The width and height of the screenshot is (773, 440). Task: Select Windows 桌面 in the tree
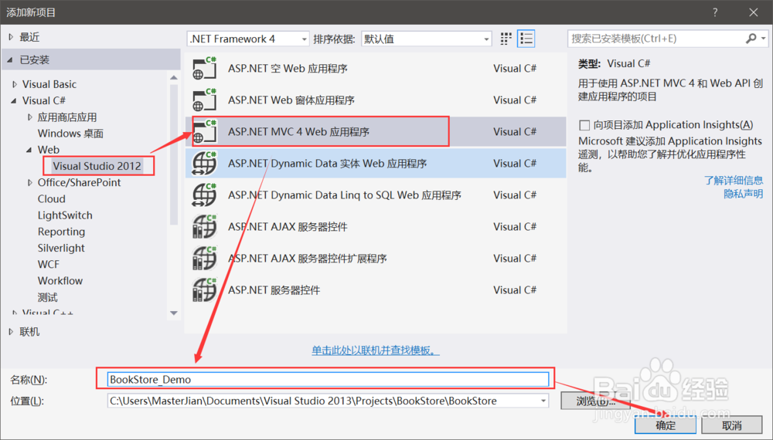coord(70,134)
